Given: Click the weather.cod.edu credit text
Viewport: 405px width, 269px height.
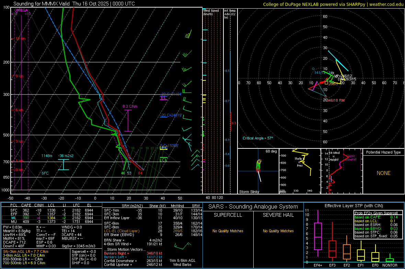Looking at the screenshot, I should tap(386, 4).
